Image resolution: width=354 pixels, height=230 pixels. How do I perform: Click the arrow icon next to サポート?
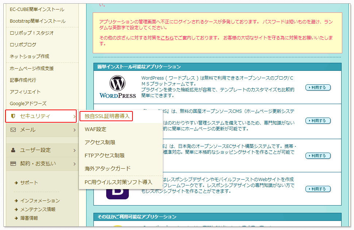16,183
